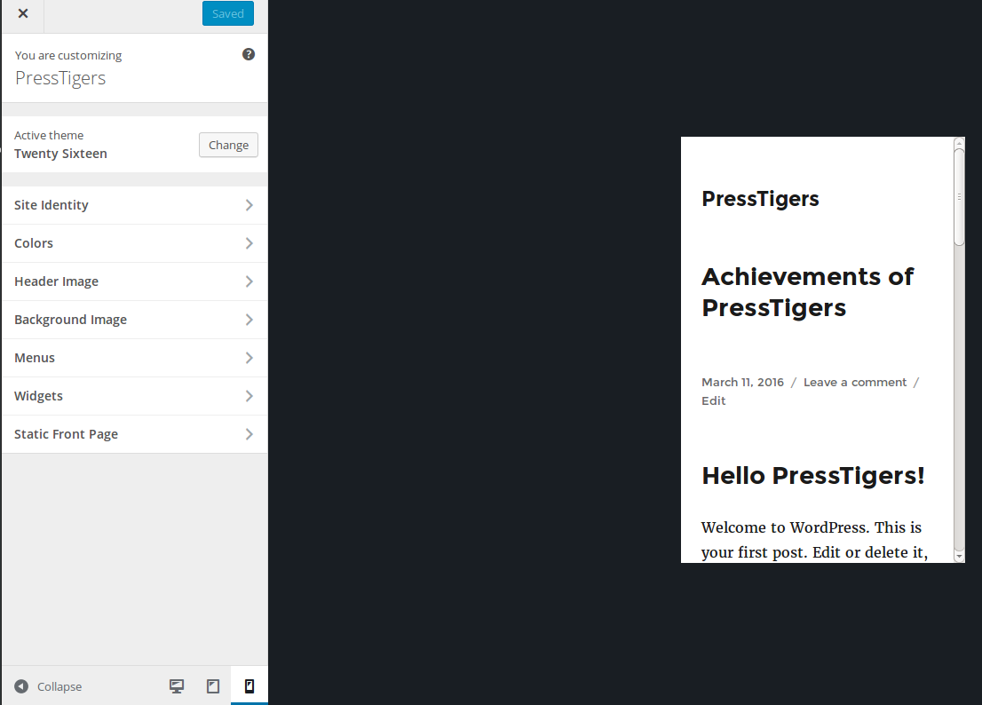The height and width of the screenshot is (705, 982).
Task: Click the 'Welcome to WordPress' paragraph text
Action: (x=814, y=541)
